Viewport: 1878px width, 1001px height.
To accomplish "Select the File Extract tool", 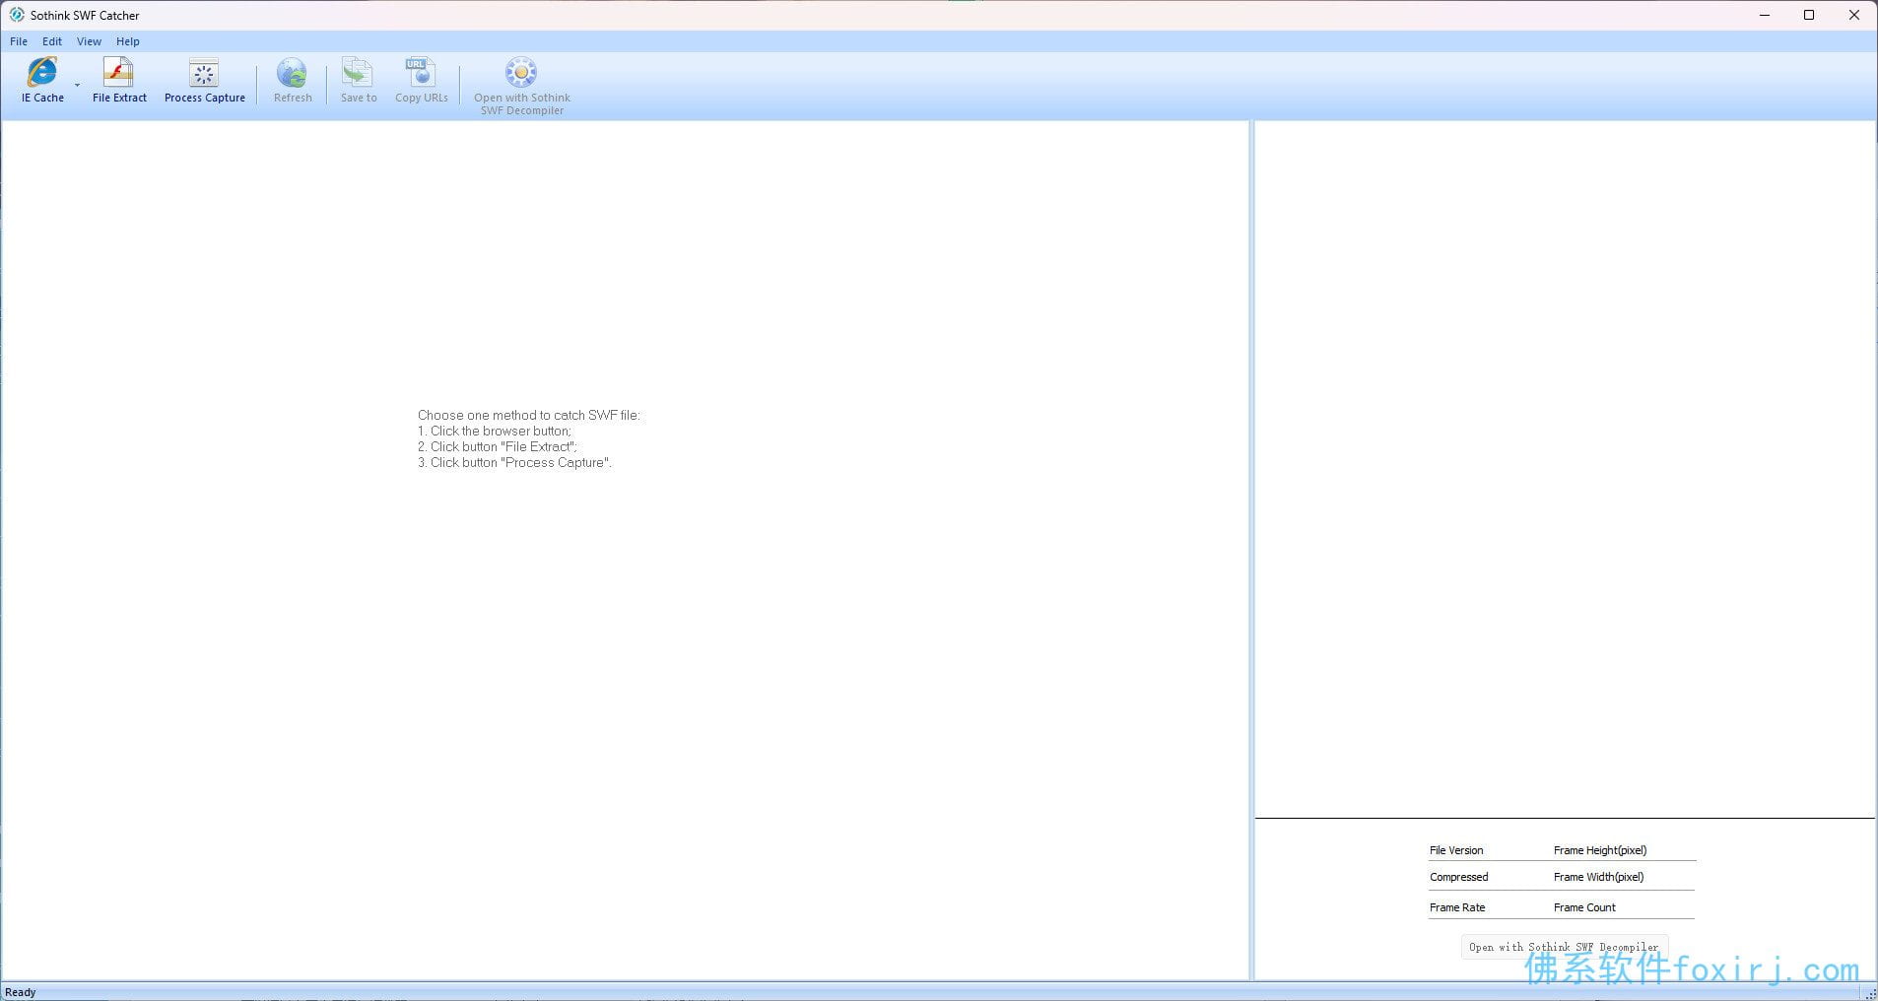I will 119,81.
